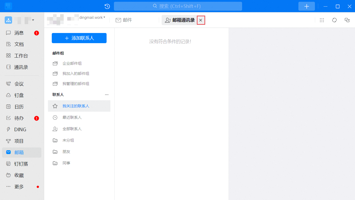Screen dimensions: 355x200
Task: Click the 没有符合条件的记录 message
Action: tap(170, 42)
